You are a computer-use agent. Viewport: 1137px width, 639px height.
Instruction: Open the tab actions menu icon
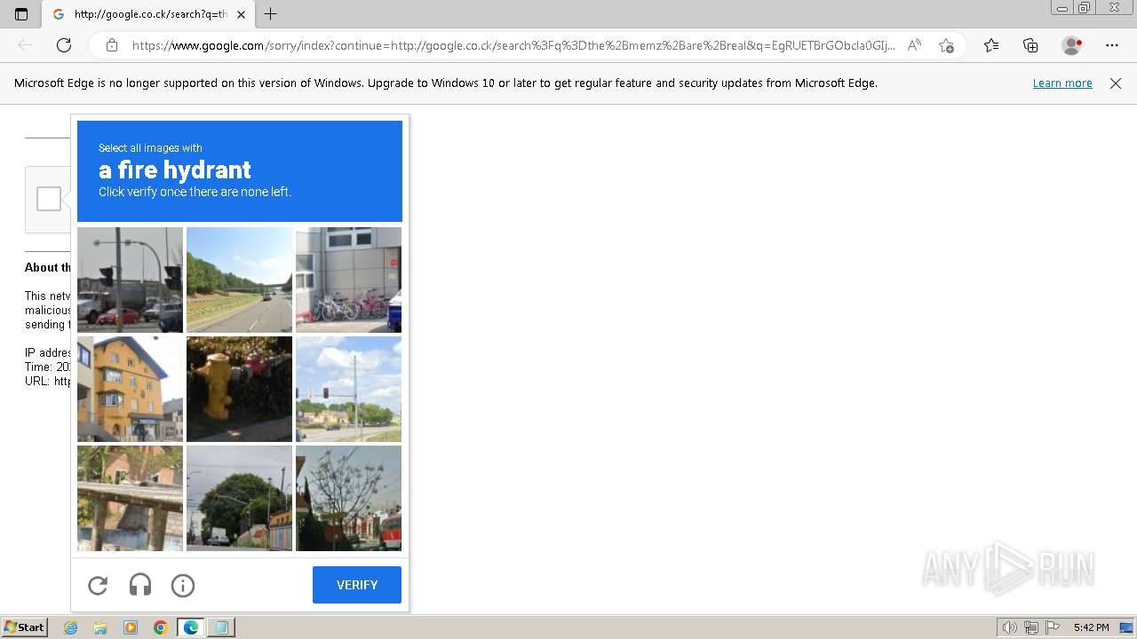[21, 14]
